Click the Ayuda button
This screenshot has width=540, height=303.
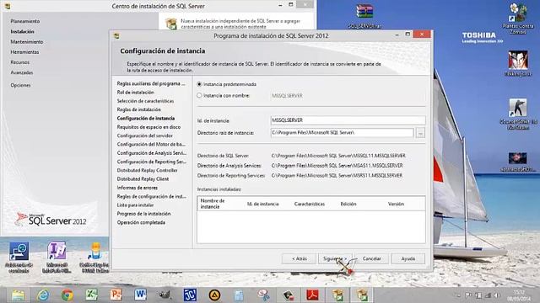click(408, 258)
